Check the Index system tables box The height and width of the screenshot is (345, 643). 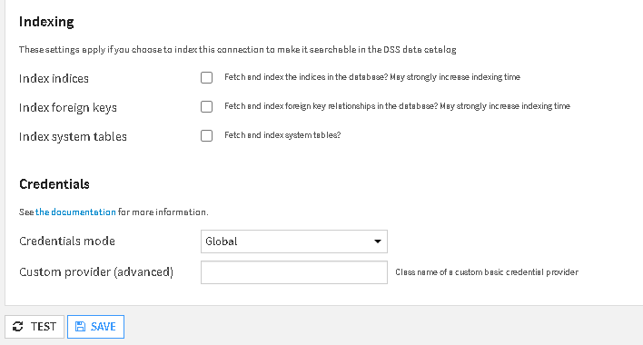pyautogui.click(x=207, y=135)
